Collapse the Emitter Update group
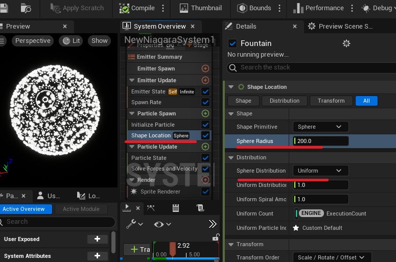 click(132, 80)
